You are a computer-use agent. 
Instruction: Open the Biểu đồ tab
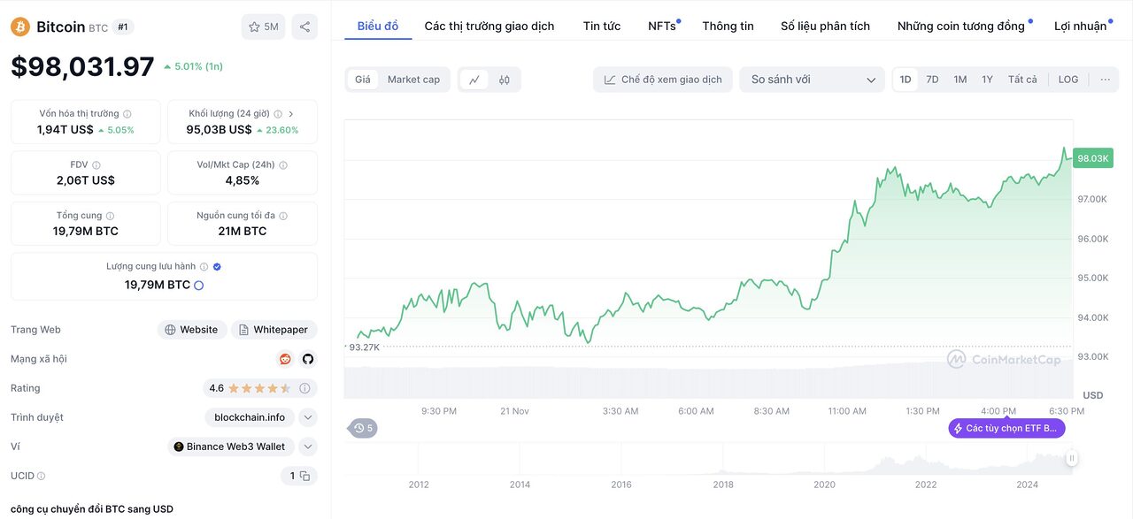point(378,26)
